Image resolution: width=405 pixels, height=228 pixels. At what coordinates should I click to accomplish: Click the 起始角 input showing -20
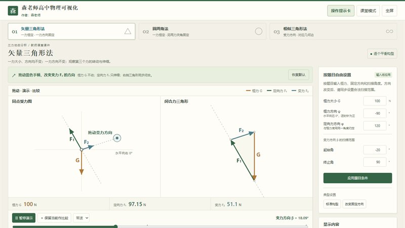pyautogui.click(x=375, y=149)
